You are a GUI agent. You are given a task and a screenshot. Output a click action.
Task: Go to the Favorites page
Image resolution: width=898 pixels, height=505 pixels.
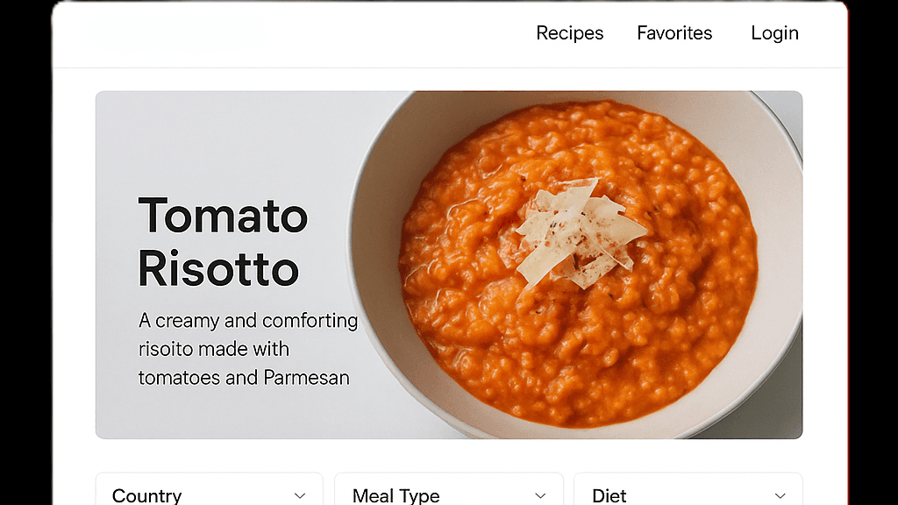coord(674,33)
